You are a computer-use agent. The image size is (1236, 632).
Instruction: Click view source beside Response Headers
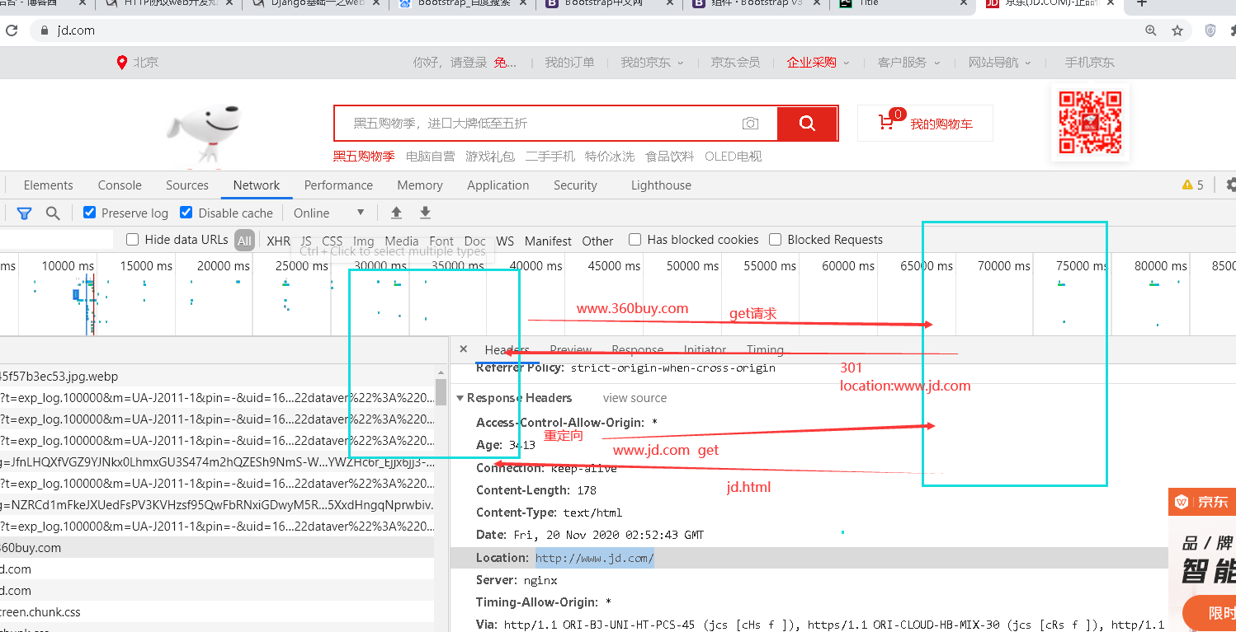[635, 398]
